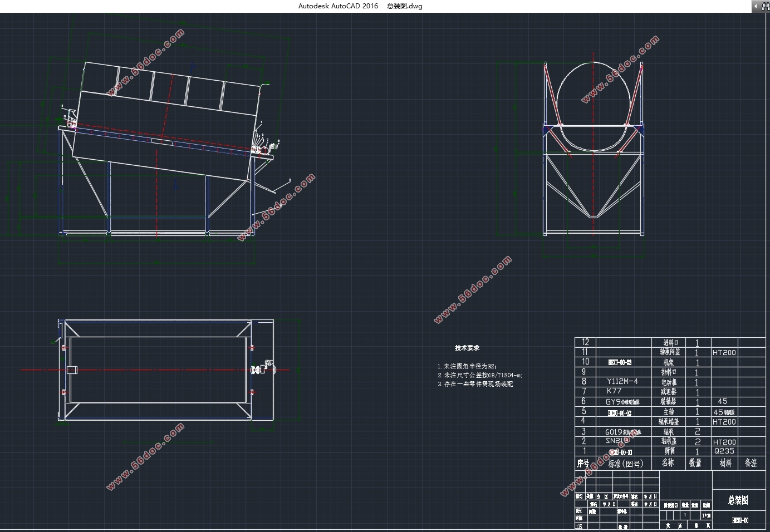Click the quantity "2" in the 轴承 row
770x532 pixels.
pos(698,432)
